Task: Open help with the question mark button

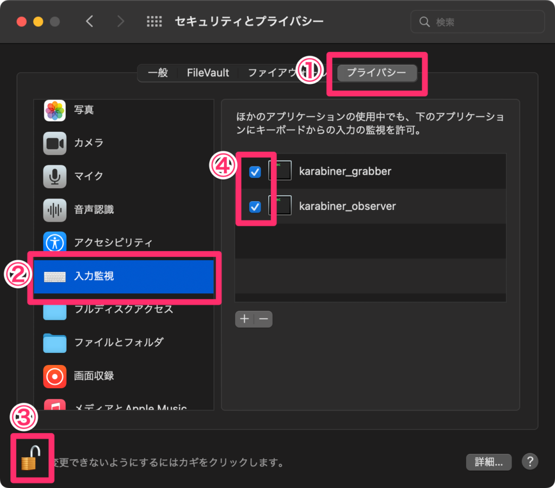Action: [x=530, y=462]
